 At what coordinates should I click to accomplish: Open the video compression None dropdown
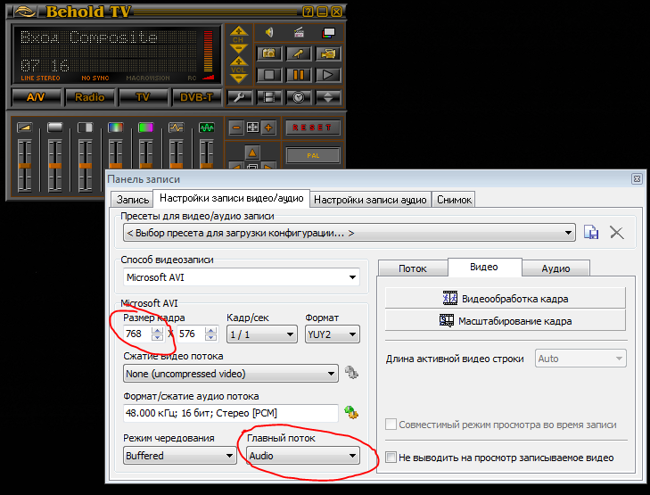230,374
